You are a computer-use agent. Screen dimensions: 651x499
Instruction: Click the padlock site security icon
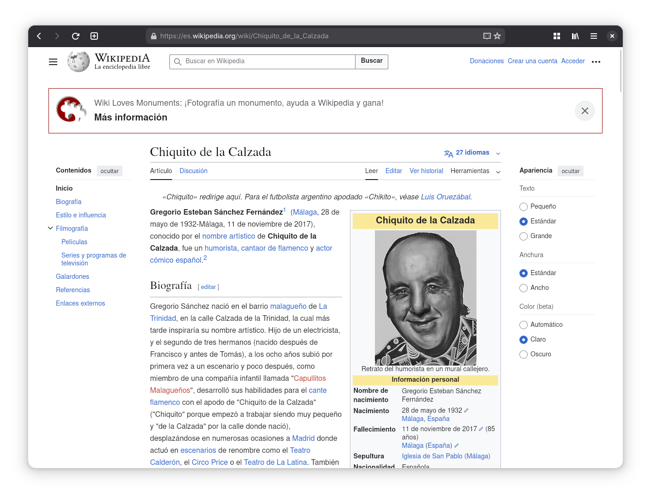click(x=154, y=36)
